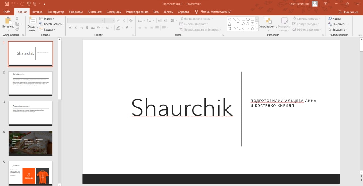Toggle strikethrough (abc) formatting
Image resolution: width=363 pixels, height=186 pixels.
coord(93,28)
